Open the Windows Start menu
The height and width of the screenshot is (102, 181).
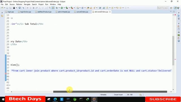[x=3, y=99]
